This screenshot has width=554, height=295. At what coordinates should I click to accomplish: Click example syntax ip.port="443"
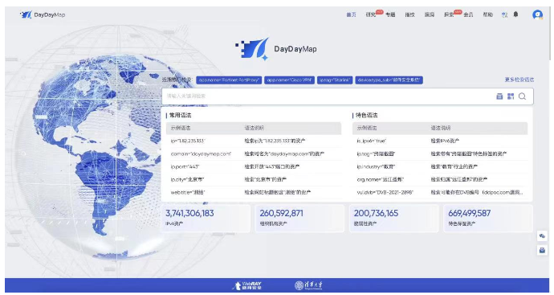click(185, 166)
